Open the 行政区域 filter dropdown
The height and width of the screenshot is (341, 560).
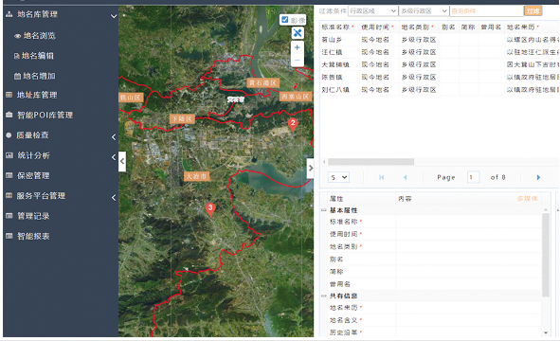click(372, 11)
